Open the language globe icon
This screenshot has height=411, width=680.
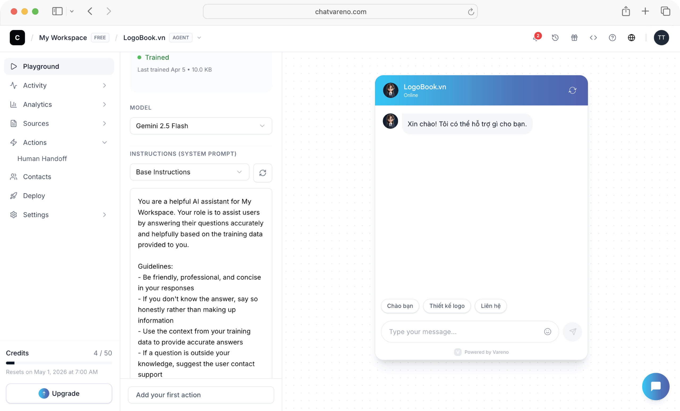tap(631, 38)
